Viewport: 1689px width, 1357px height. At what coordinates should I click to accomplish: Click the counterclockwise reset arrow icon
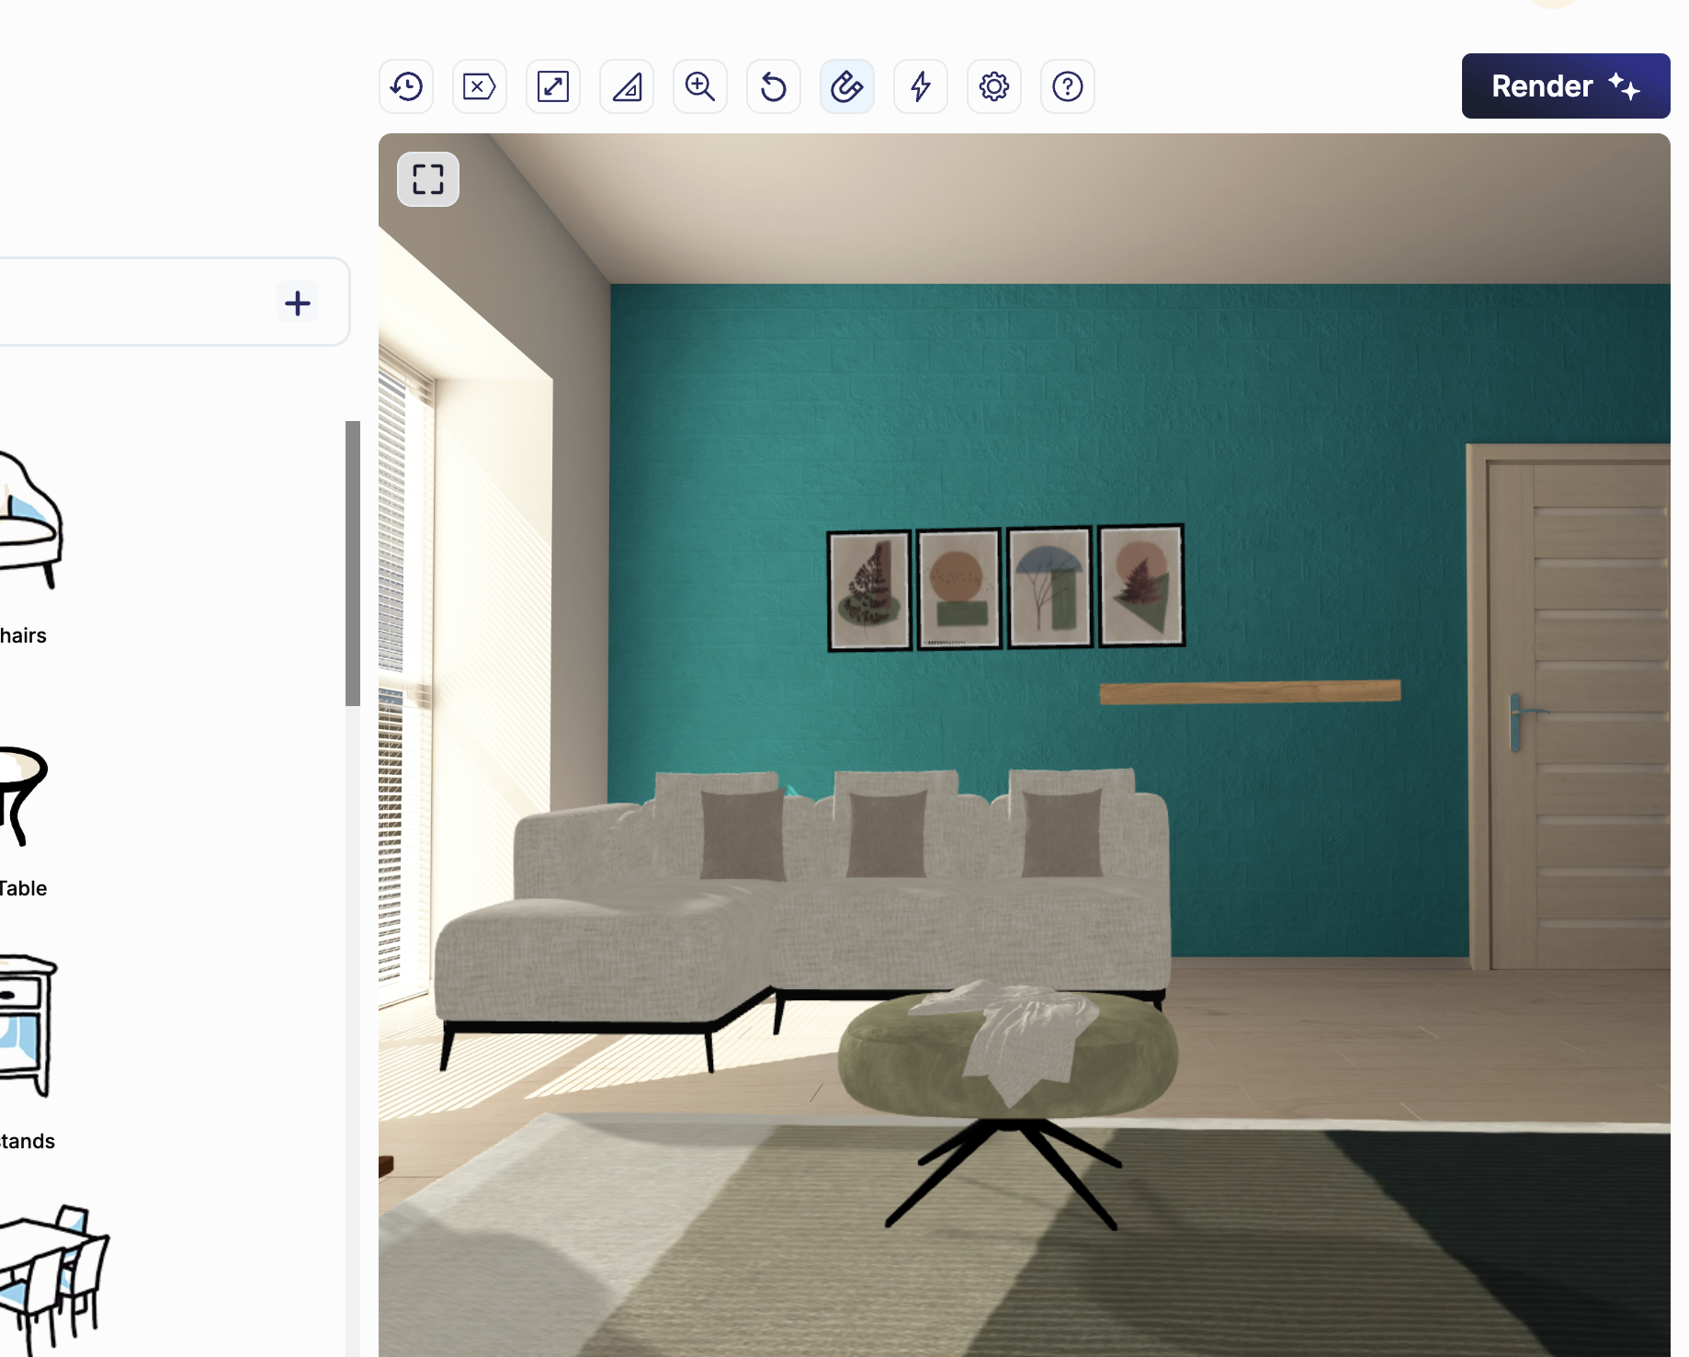click(x=774, y=86)
